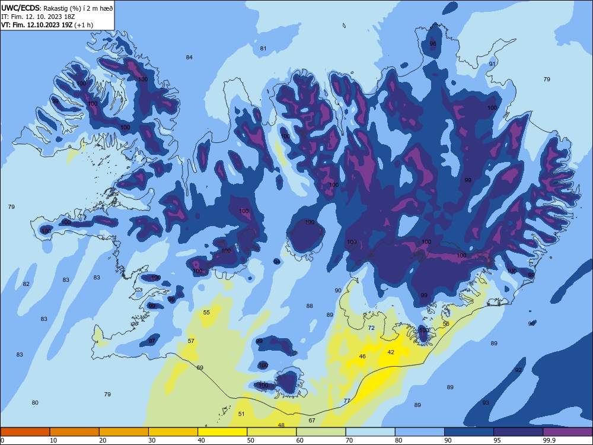This screenshot has width=593, height=445.
Task: Click the humidity value 84 on the map
Action: (189, 57)
